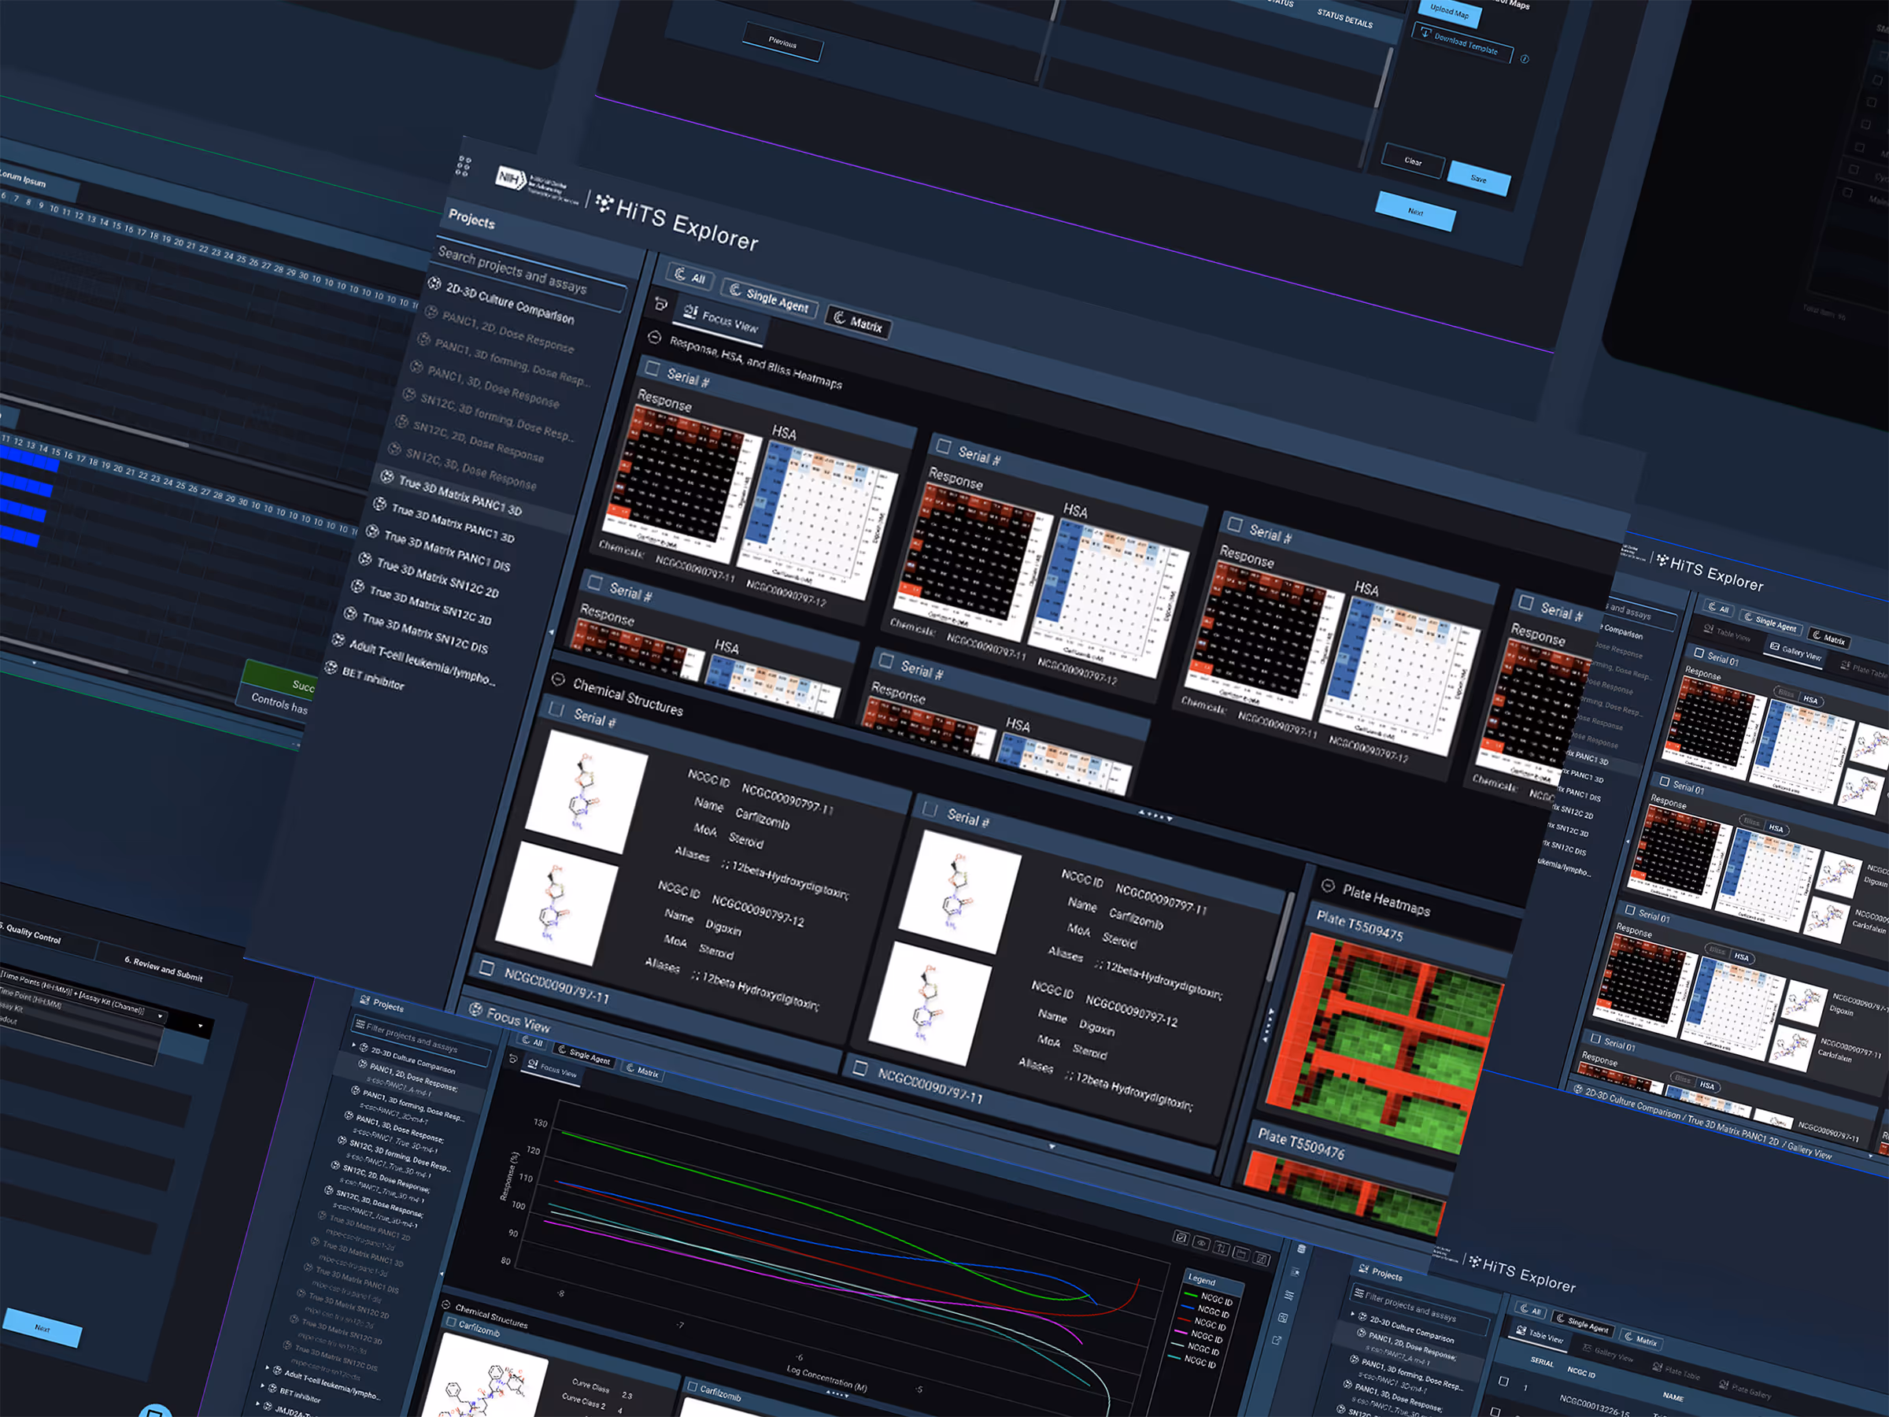1889x1417 pixels.
Task: Click the Next button below Save
Action: pyautogui.click(x=1415, y=211)
